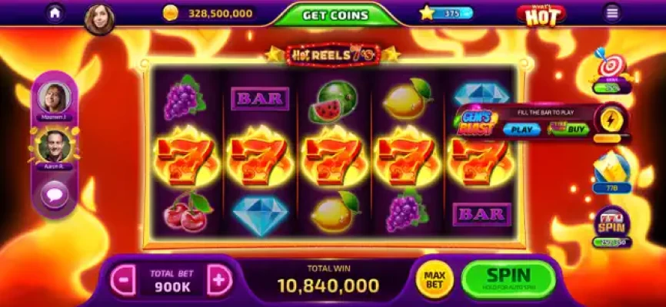Click the star level progress bar
Image resolution: width=666 pixels, height=307 pixels.
tap(452, 14)
